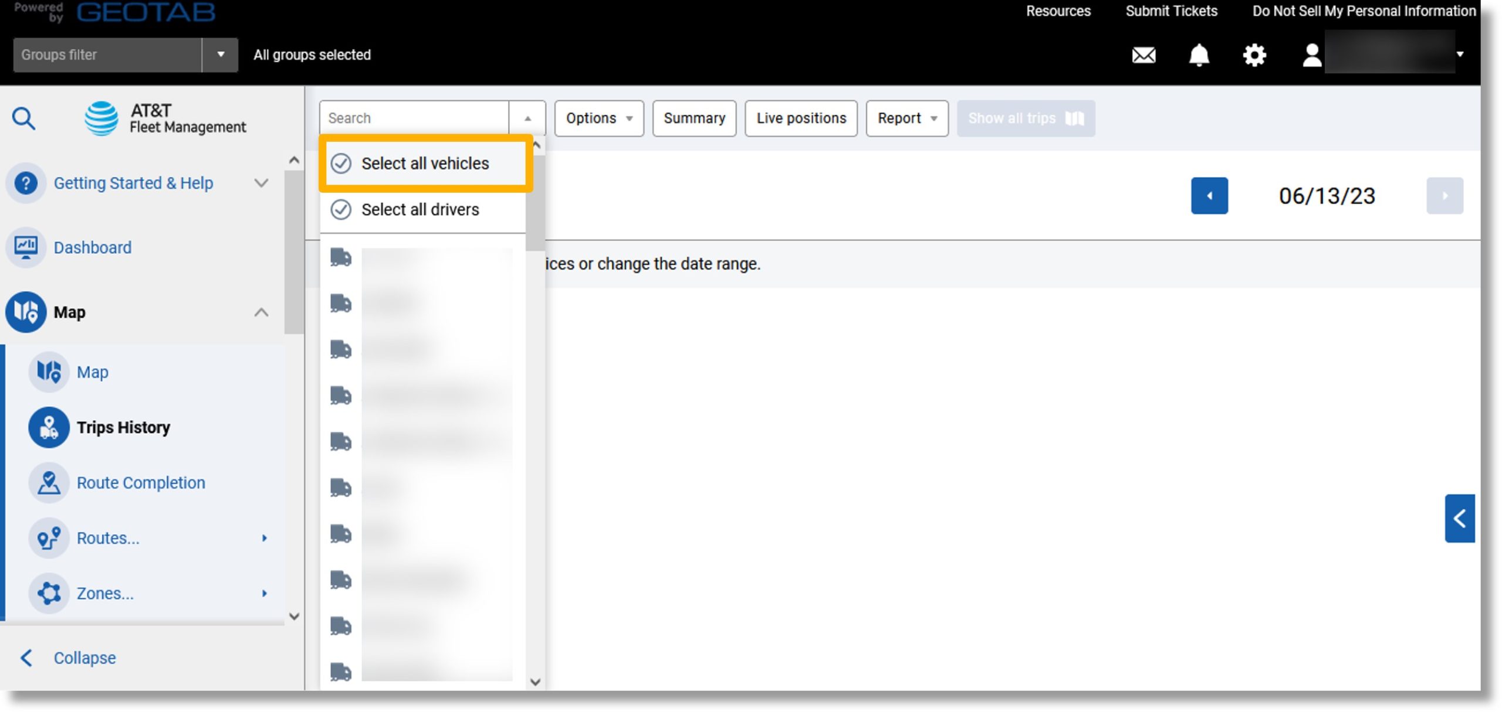The image size is (1502, 712).
Task: Click the date field showing 06/13/23
Action: [1327, 195]
